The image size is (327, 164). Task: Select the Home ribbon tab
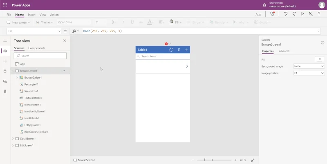[19, 15]
